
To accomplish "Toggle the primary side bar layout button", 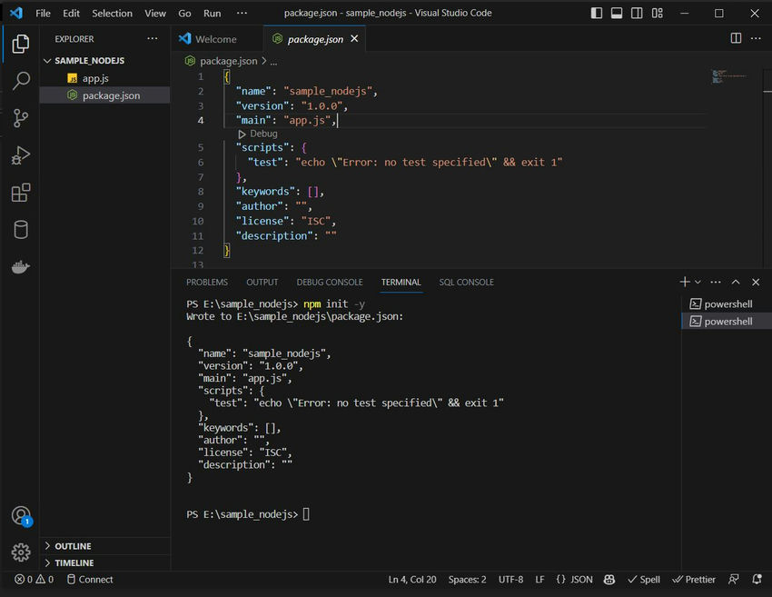I will pos(596,13).
